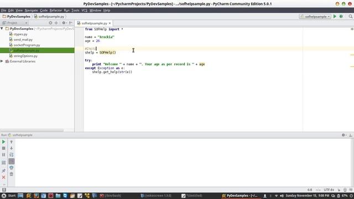Open the Project view dropdown
Viewport: 354px width, 199px height.
15,23
